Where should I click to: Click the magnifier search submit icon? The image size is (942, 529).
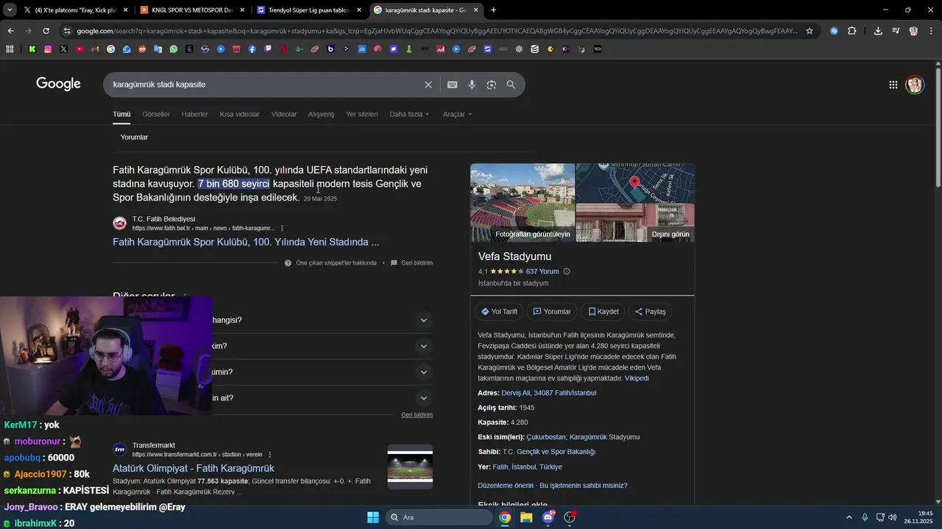[511, 84]
